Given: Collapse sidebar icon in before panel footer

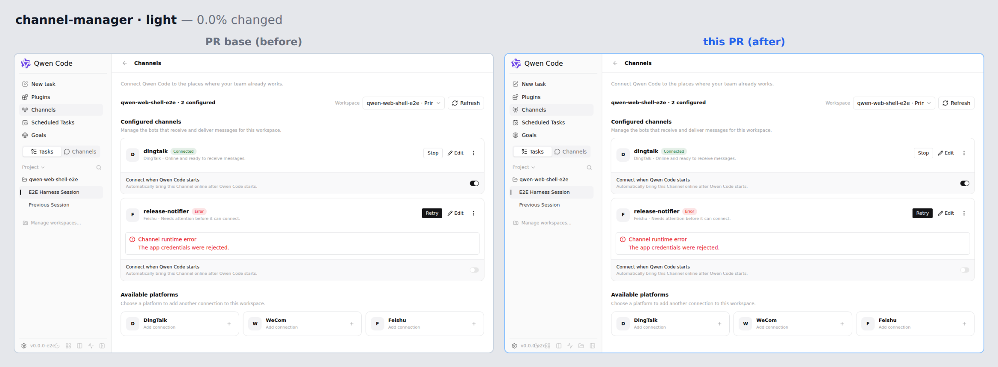Looking at the screenshot, I should (102, 346).
